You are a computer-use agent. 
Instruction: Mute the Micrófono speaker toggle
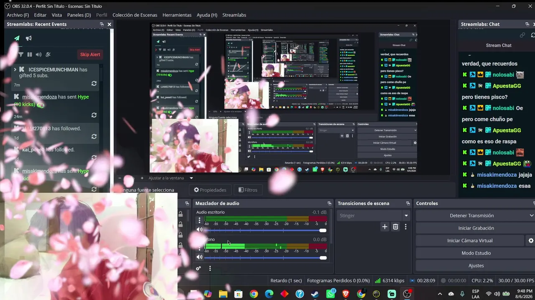pos(199,257)
